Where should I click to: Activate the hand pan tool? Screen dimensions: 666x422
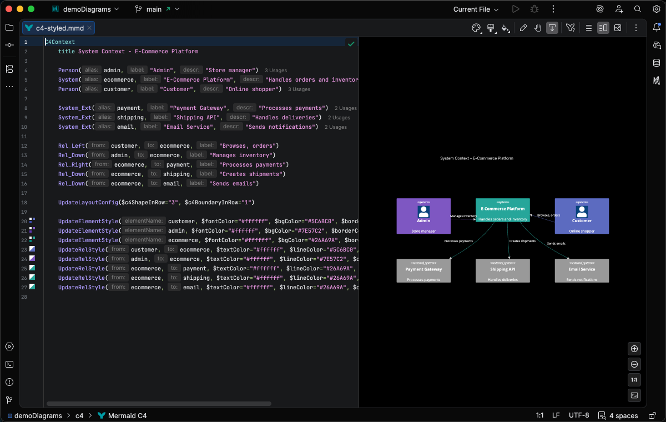pyautogui.click(x=538, y=28)
